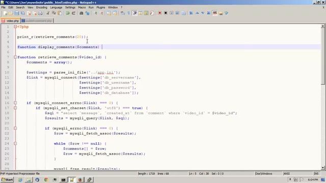
Task: Open the Edit menu
Action: [11, 7]
